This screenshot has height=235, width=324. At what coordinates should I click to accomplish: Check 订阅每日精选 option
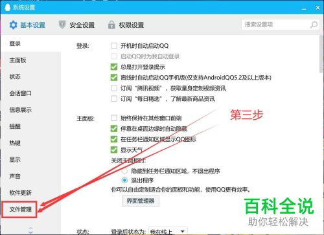(x=114, y=99)
